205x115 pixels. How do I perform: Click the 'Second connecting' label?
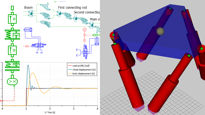click(87, 12)
